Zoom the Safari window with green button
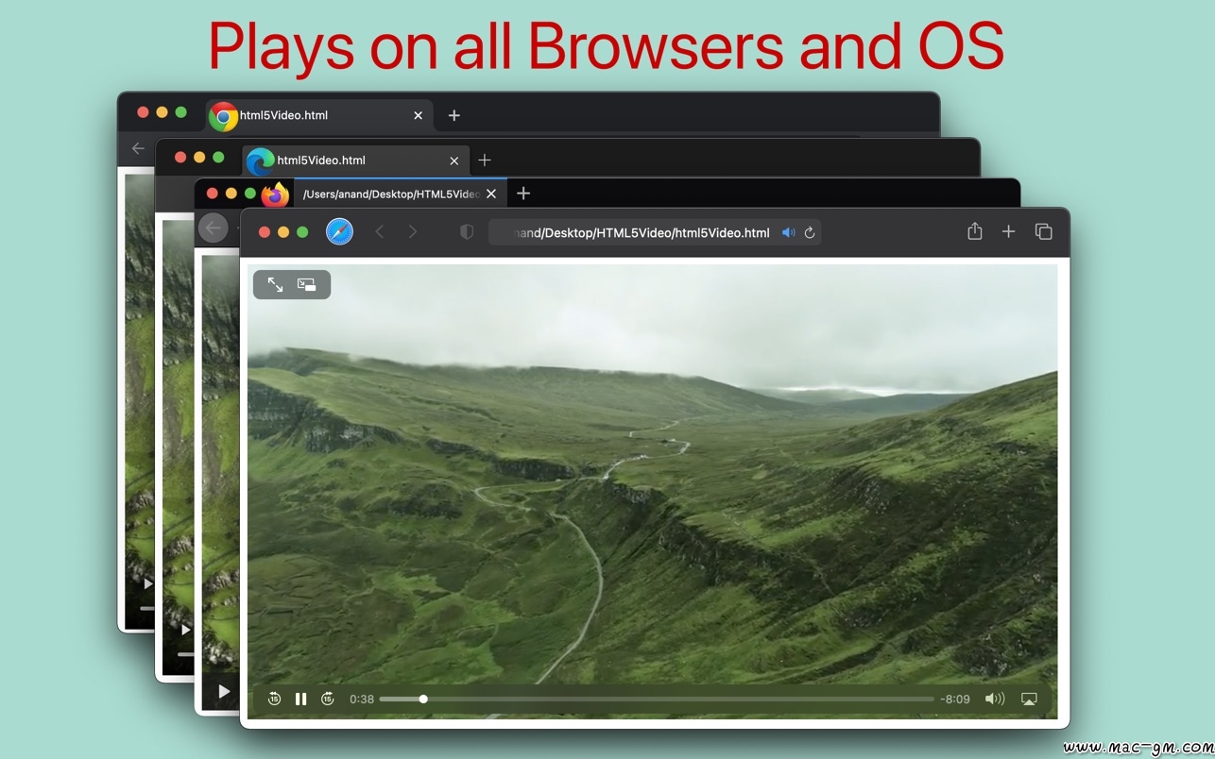Screen dimensions: 1215x759 302,232
